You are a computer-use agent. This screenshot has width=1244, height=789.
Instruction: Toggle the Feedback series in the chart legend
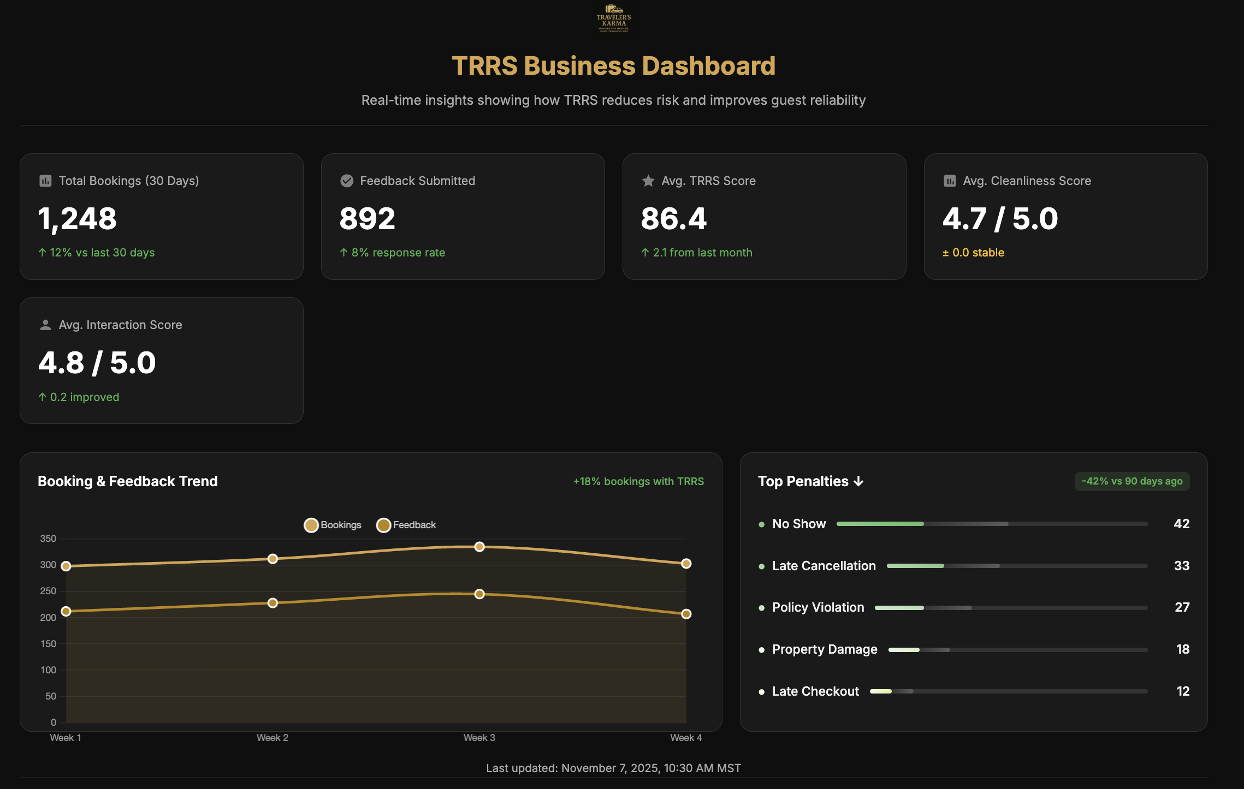(x=406, y=525)
